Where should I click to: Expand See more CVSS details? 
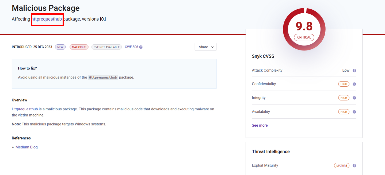260,125
